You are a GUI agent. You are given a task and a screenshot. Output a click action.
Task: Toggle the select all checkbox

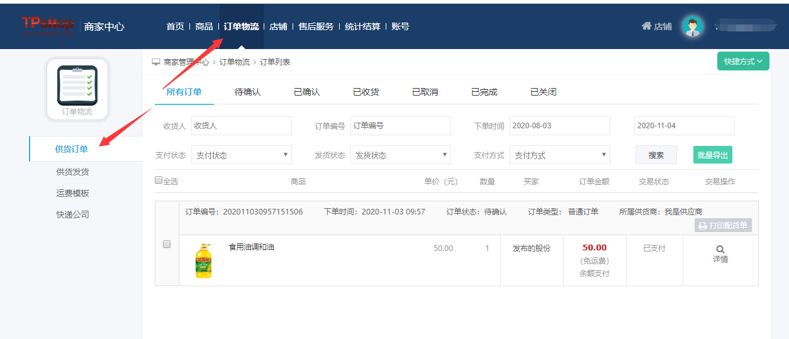pos(159,180)
